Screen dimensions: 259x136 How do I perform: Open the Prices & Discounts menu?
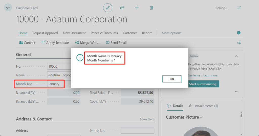pyautogui.click(x=104, y=33)
